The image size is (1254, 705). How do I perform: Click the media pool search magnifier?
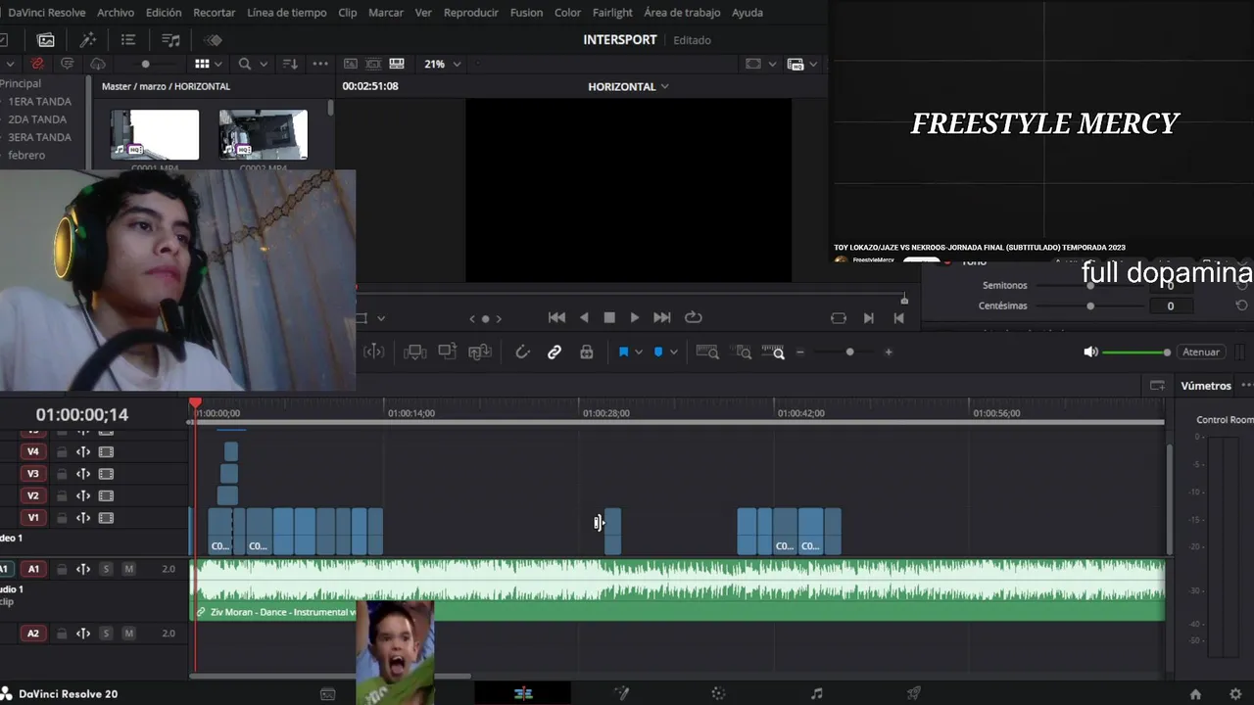pyautogui.click(x=244, y=64)
